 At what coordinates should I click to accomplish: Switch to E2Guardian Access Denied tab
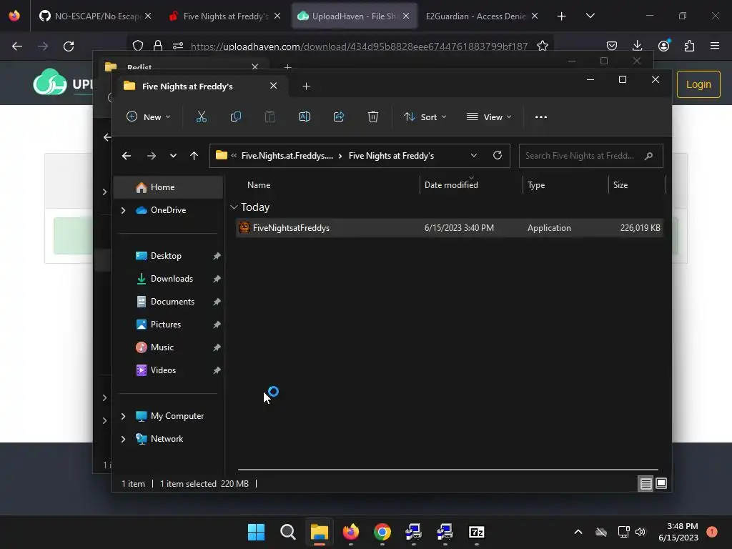pyautogui.click(x=483, y=16)
